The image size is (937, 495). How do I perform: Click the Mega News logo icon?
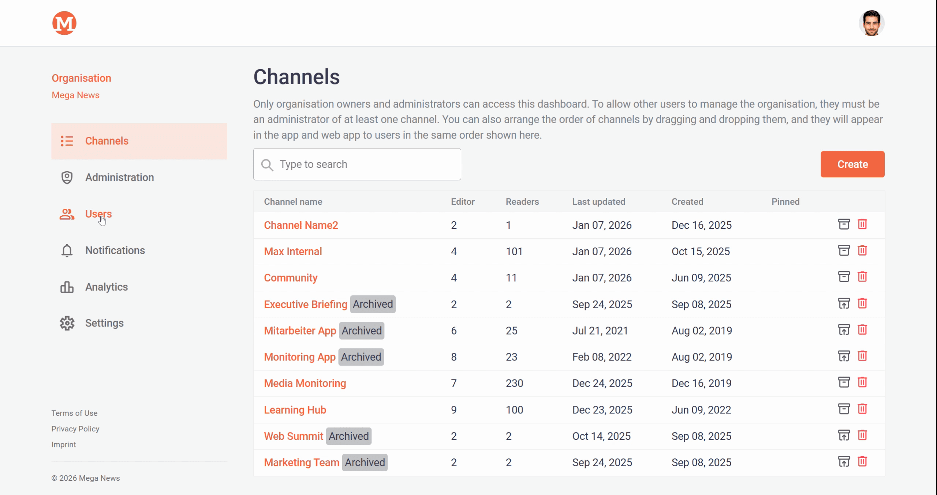tap(64, 23)
